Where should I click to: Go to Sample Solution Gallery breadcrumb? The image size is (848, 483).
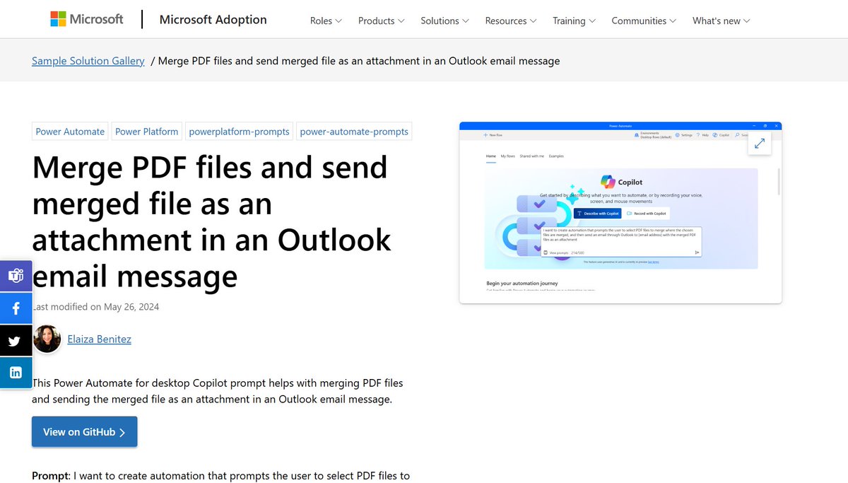pyautogui.click(x=88, y=61)
